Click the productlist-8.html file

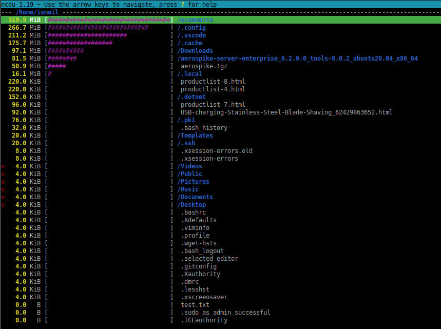click(x=213, y=82)
